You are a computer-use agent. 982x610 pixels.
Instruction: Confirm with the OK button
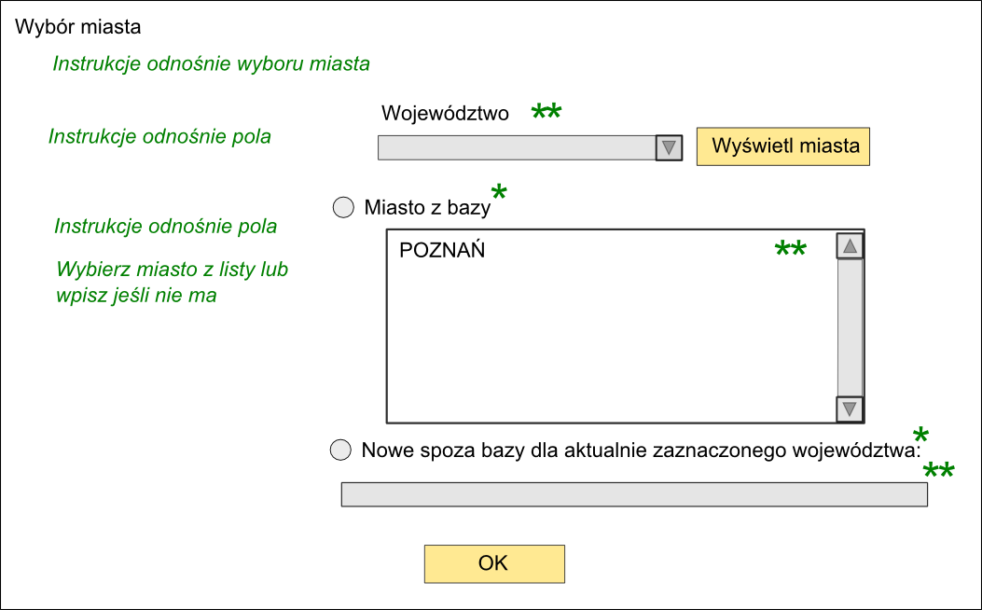coord(495,563)
